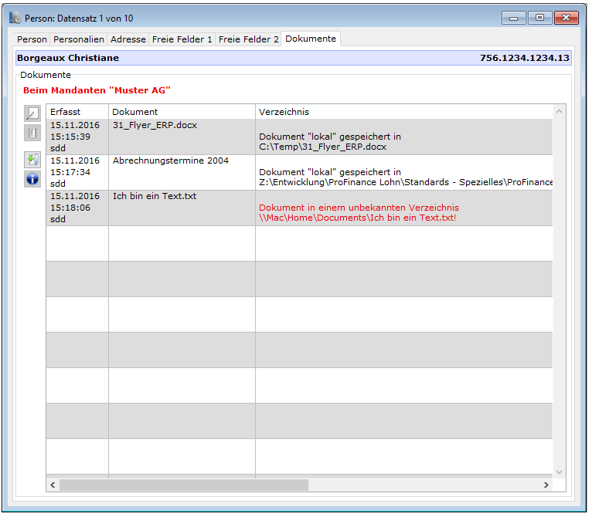The image size is (592, 517).
Task: Sort by Erfasst column header
Action: point(77,112)
